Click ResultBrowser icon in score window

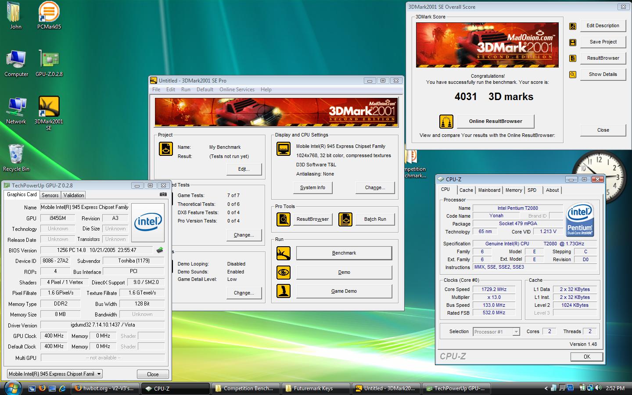pyautogui.click(x=573, y=58)
